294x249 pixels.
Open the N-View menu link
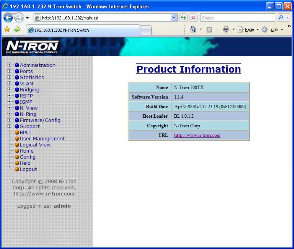click(x=29, y=108)
